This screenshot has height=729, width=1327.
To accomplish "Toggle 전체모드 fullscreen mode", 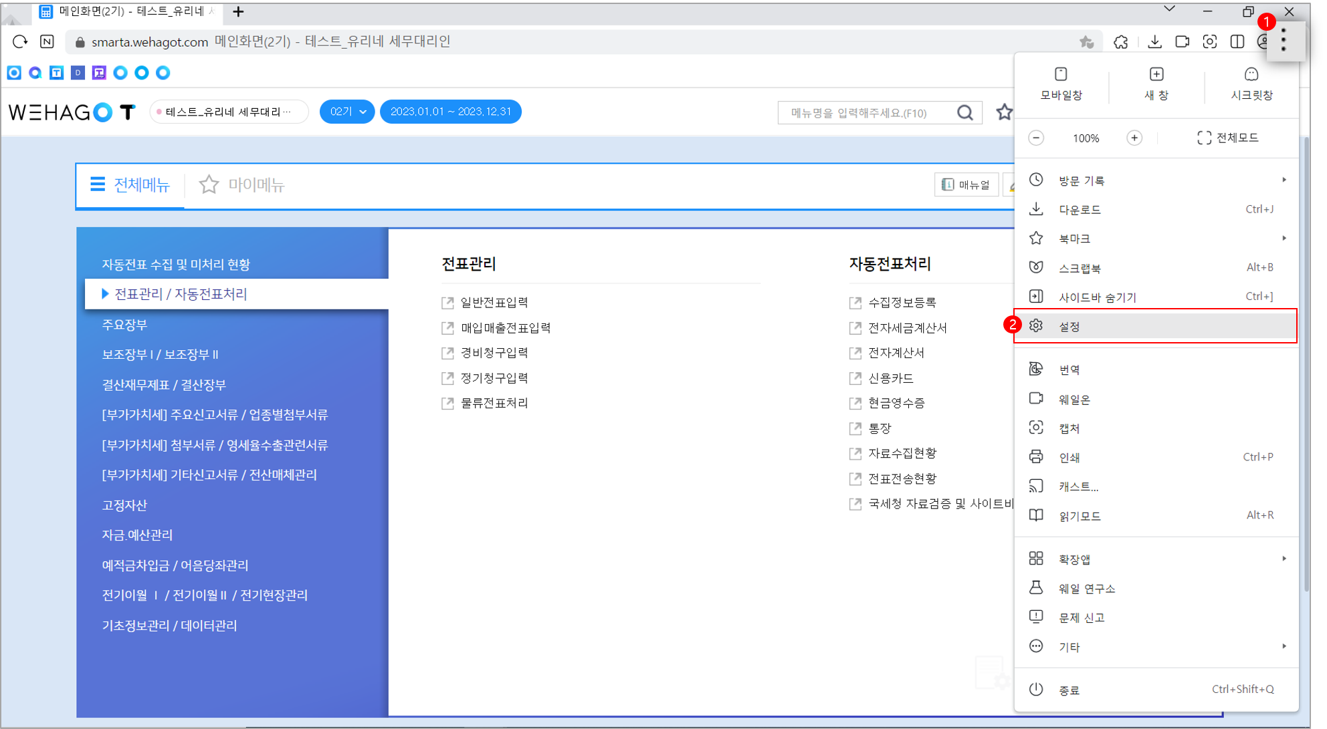I will click(1227, 138).
